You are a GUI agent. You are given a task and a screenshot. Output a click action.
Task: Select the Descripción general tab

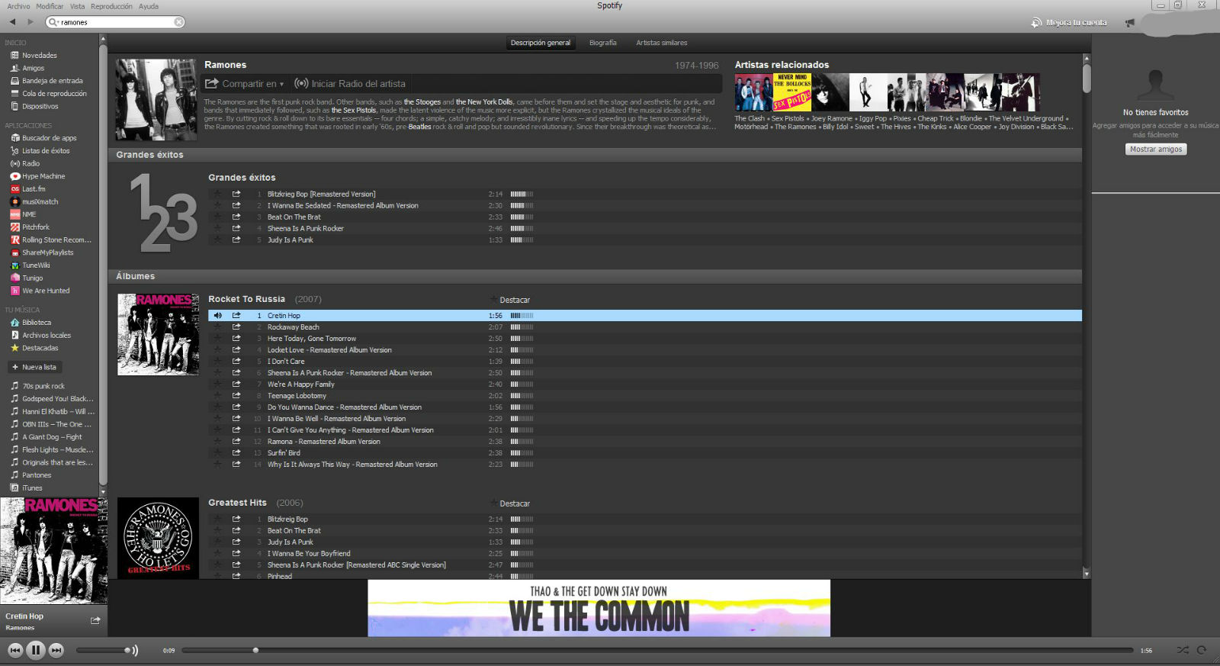(x=540, y=43)
